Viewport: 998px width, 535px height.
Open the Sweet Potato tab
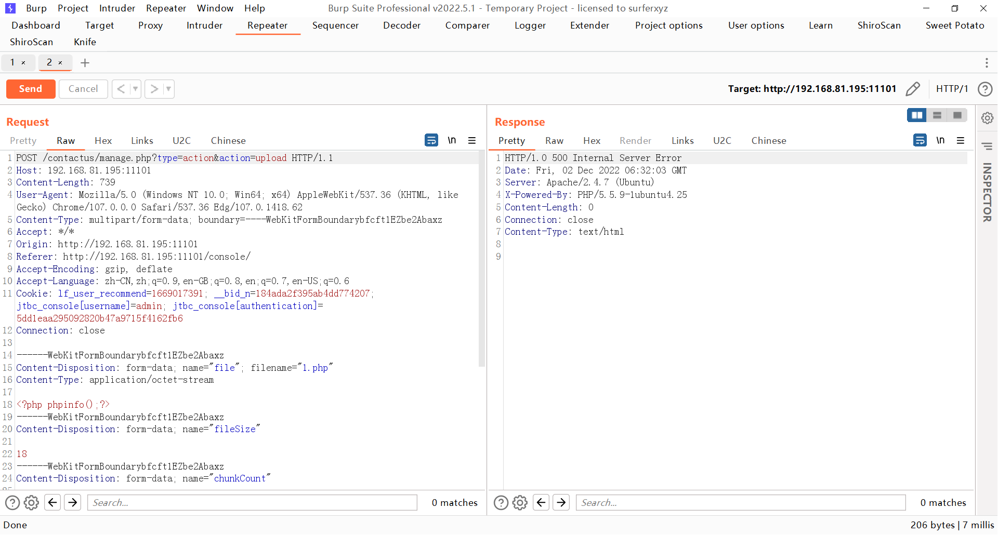[x=955, y=25]
